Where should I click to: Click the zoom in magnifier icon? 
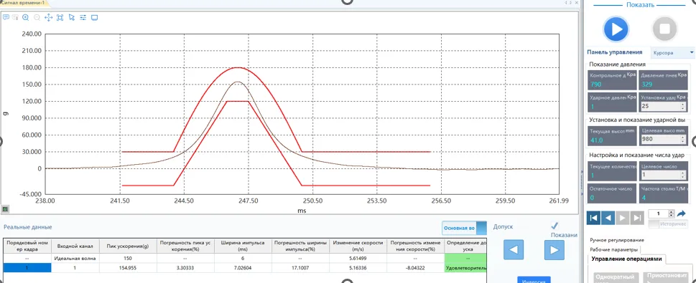(26, 18)
